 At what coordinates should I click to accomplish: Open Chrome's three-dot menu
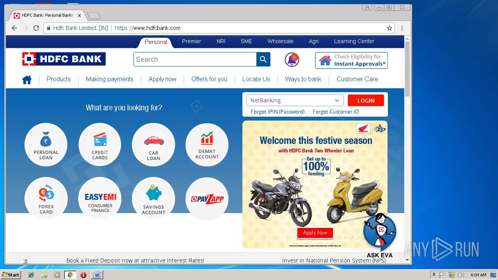pyautogui.click(x=402, y=28)
